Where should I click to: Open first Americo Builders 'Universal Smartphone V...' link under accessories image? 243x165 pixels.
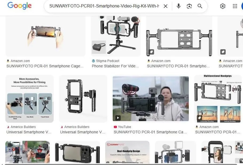(29, 132)
